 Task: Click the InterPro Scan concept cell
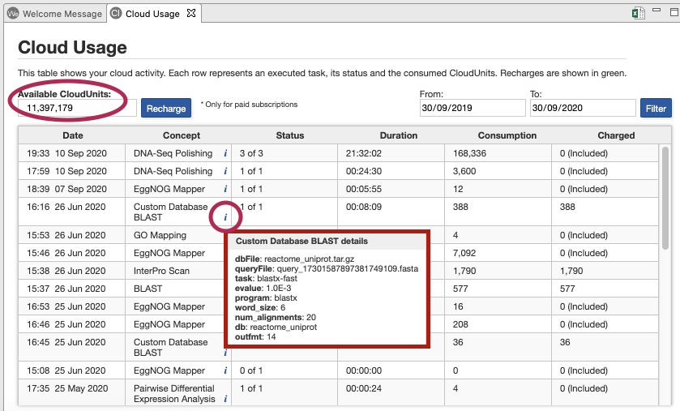178,271
